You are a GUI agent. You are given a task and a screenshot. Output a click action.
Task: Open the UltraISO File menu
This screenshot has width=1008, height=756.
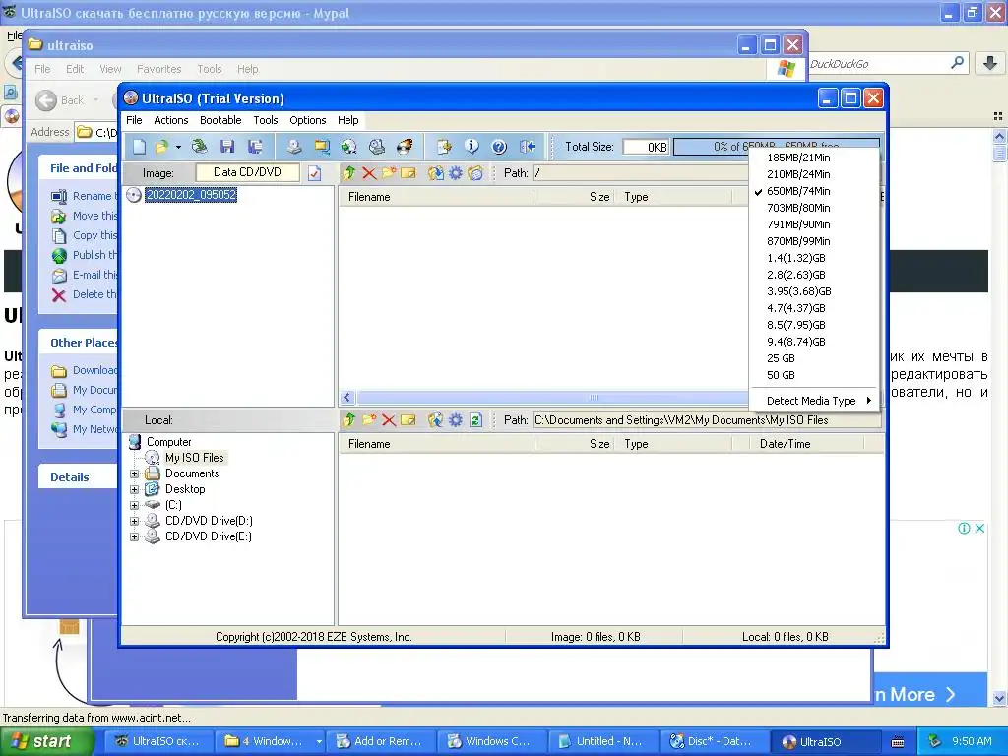pos(134,120)
